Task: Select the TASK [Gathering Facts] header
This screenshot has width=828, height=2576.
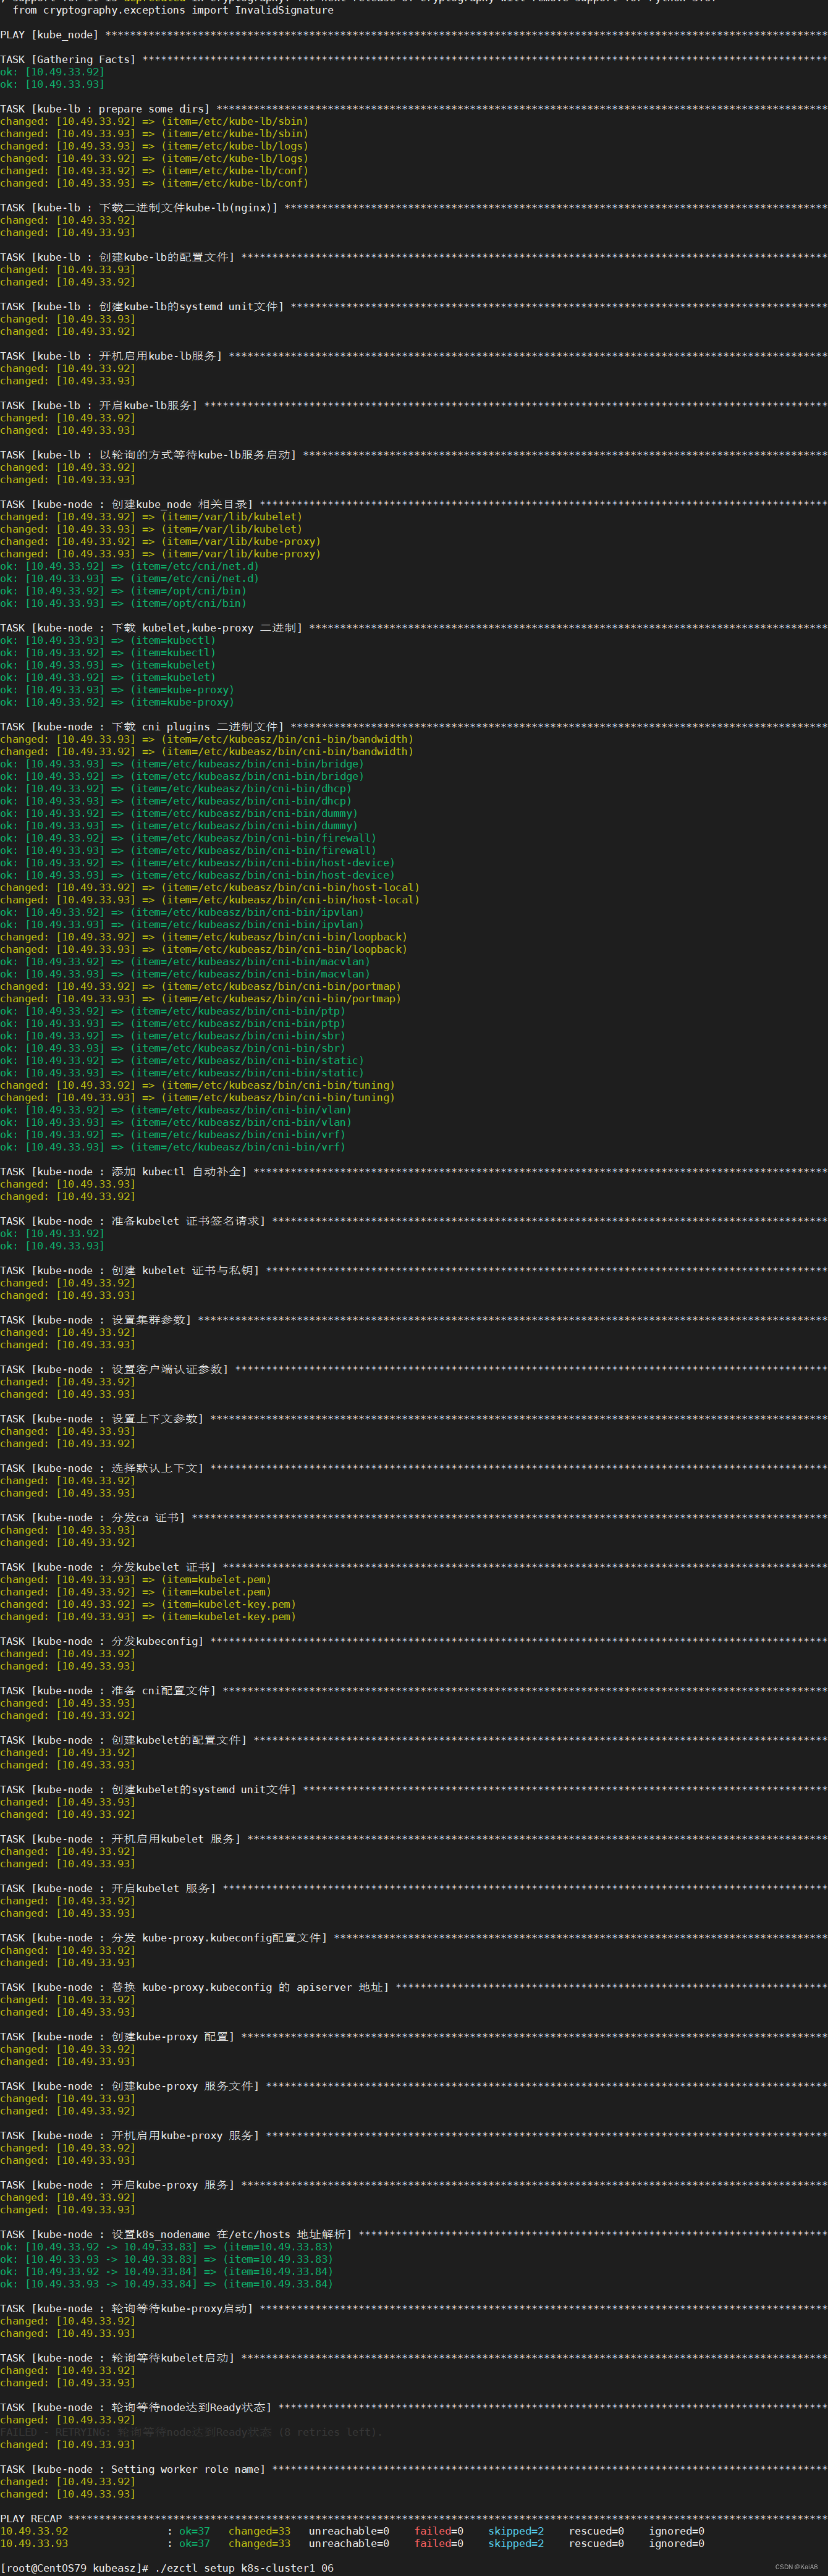Action: (414, 59)
